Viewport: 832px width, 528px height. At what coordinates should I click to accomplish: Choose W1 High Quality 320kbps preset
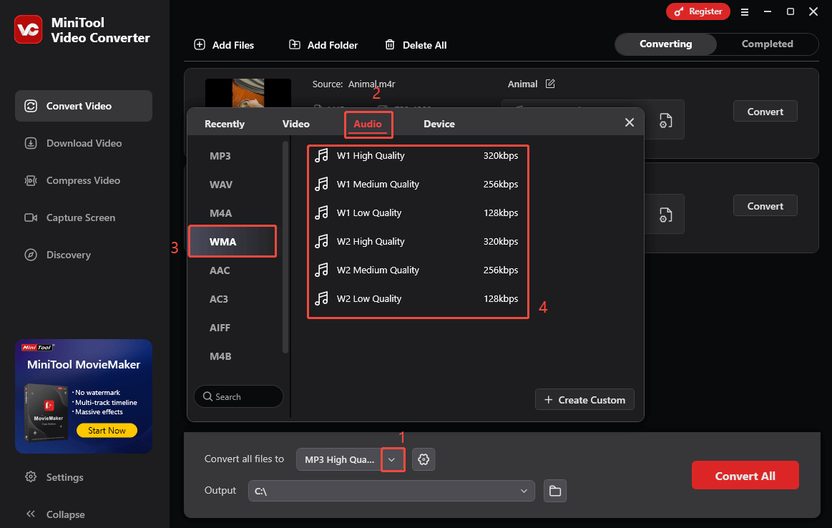pyautogui.click(x=418, y=155)
